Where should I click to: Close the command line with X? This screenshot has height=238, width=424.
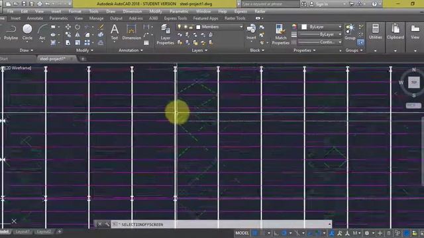[x=100, y=224]
